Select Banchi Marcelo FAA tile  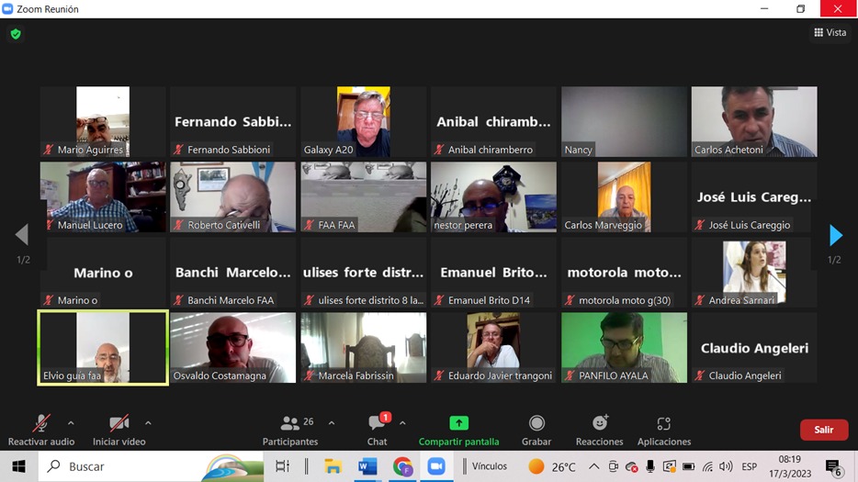pos(233,273)
